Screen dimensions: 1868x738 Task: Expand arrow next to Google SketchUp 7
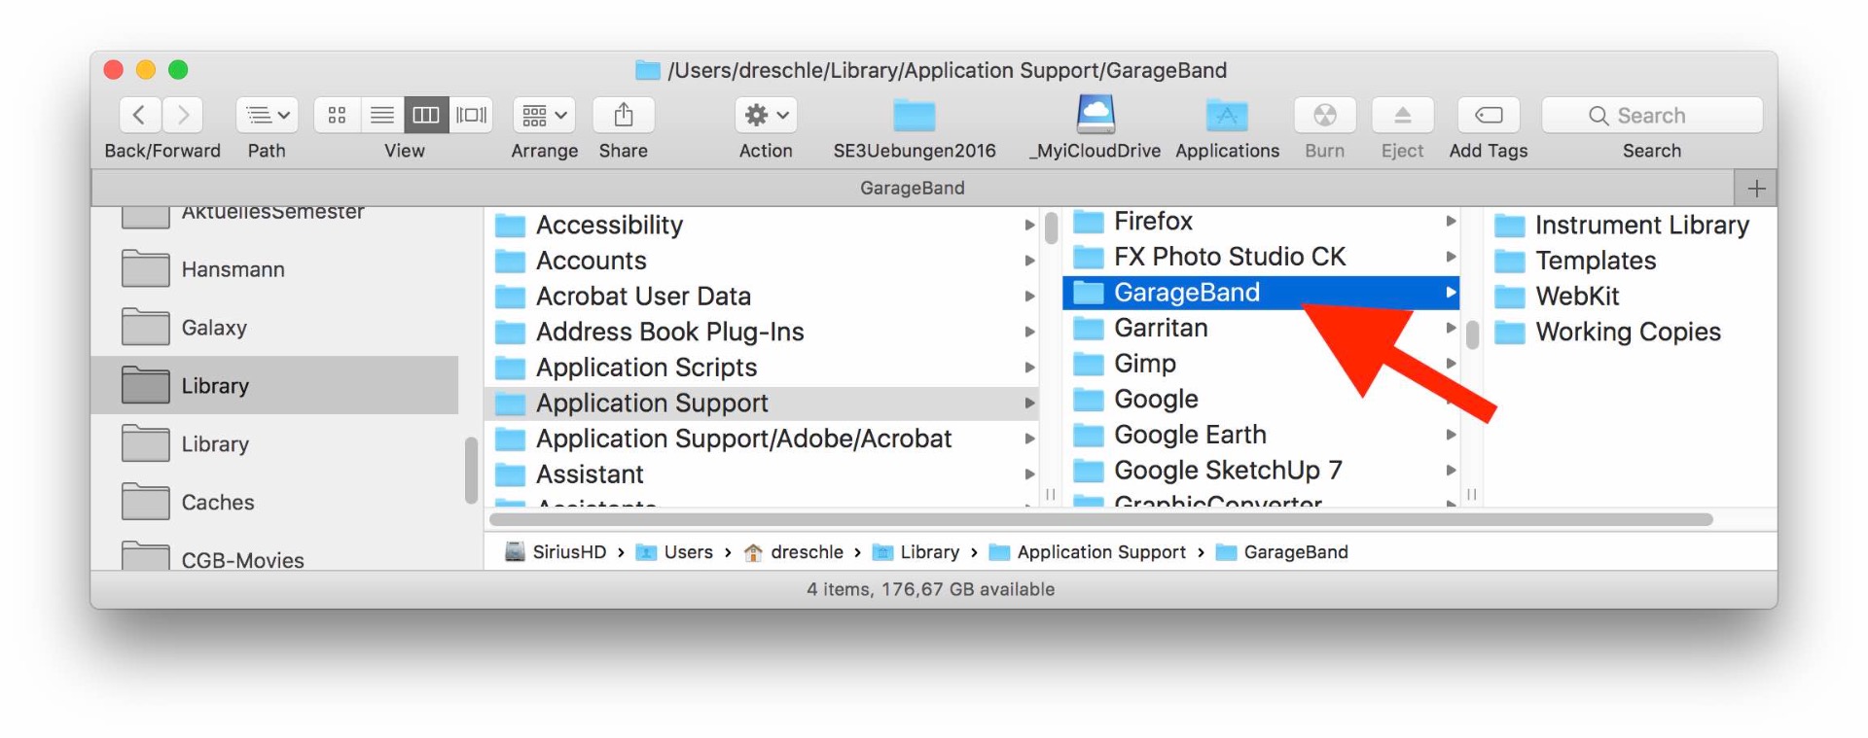pos(1451,471)
